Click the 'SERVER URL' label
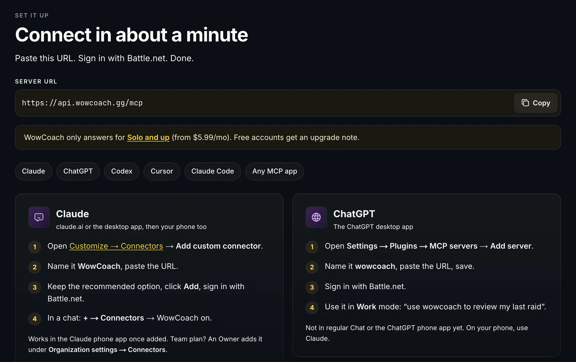This screenshot has height=362, width=576. tap(36, 82)
